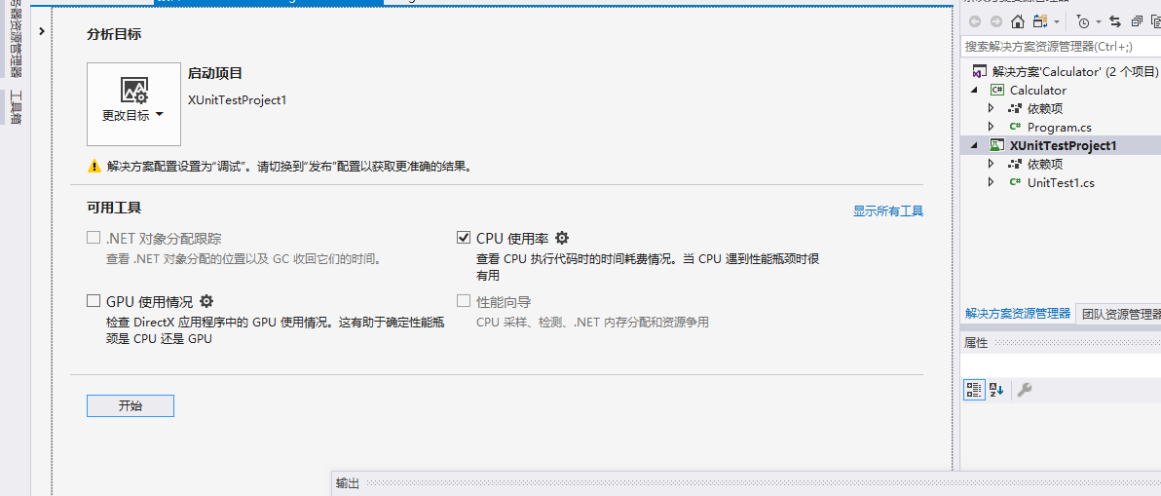Click the 输出 panel title
The height and width of the screenshot is (496, 1161).
(348, 484)
